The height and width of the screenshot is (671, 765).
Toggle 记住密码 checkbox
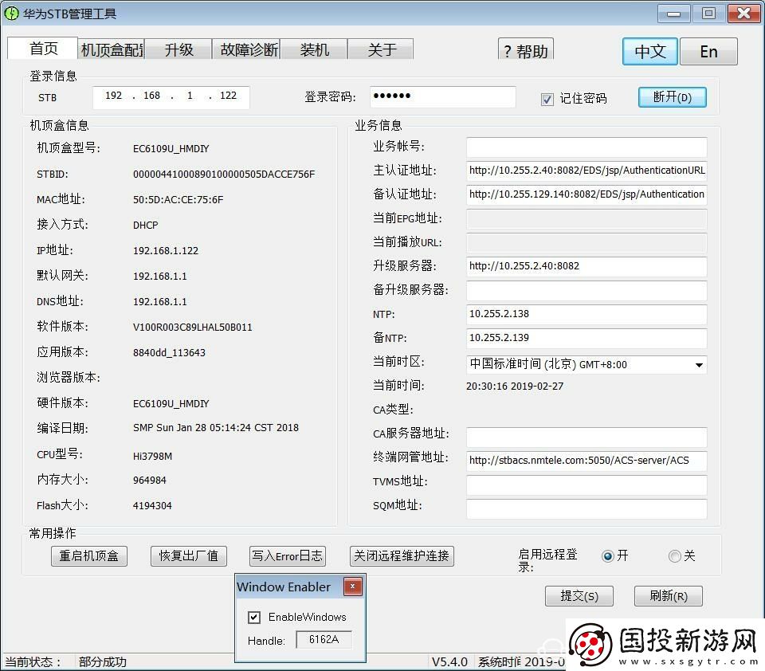(547, 100)
